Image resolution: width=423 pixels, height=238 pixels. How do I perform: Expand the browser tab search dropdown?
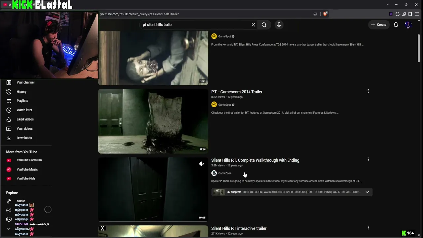388,5
